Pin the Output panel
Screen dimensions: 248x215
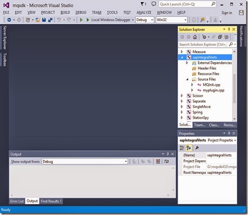click(x=168, y=154)
